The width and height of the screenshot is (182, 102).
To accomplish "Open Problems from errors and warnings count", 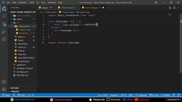I will 22,95.
